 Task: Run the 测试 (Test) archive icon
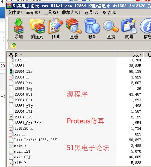coord(55,29)
